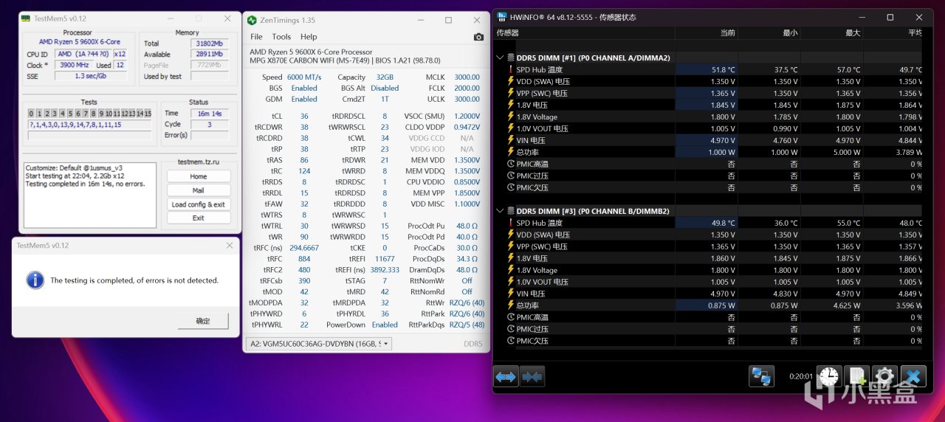Open the ZenTimings Help menu

coord(309,37)
